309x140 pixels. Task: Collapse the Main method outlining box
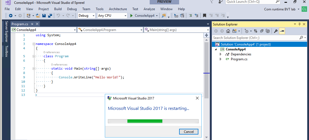(34, 68)
